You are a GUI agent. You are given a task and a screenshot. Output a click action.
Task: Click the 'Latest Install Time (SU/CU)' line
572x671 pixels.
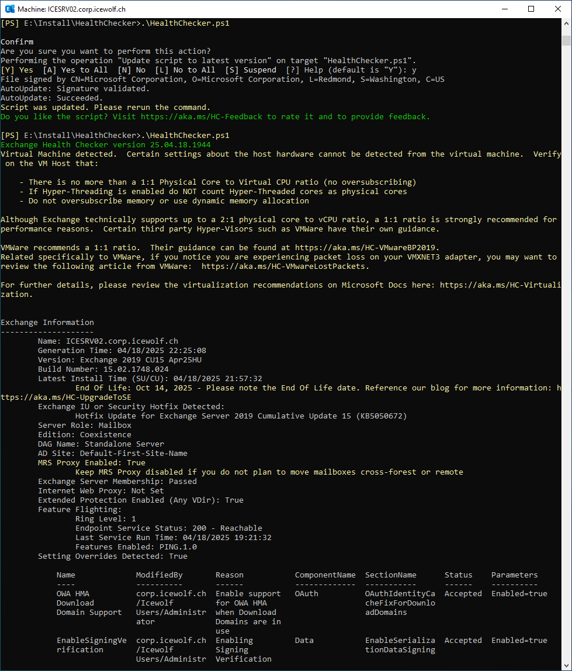(x=150, y=379)
